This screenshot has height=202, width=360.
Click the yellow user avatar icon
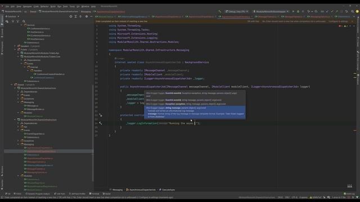357,11
